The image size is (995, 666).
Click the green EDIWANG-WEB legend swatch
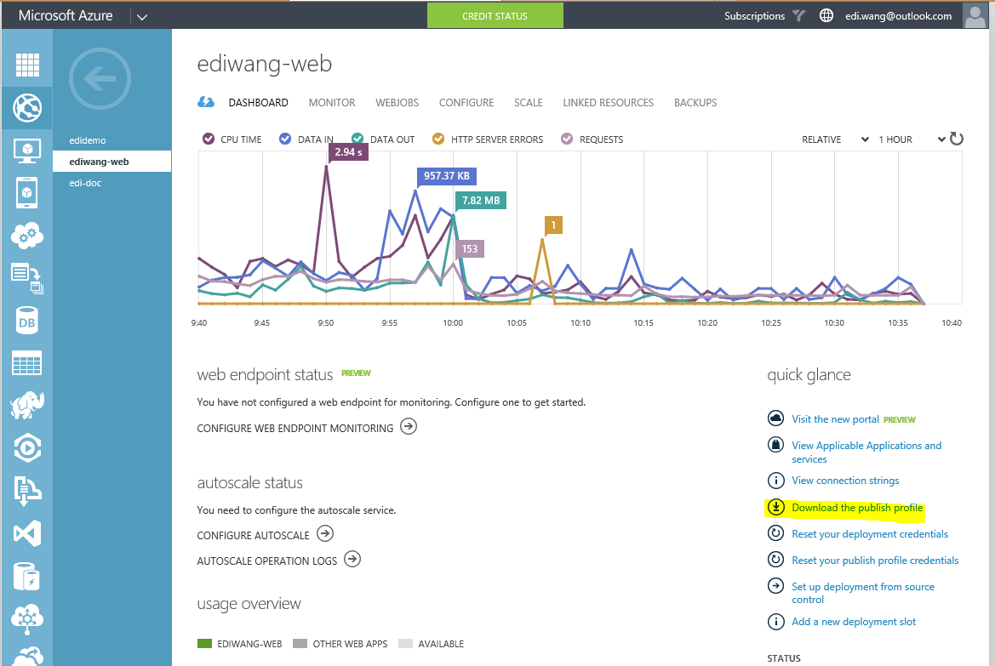(x=204, y=644)
